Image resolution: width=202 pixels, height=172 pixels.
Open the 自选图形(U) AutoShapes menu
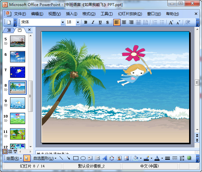[45, 158]
